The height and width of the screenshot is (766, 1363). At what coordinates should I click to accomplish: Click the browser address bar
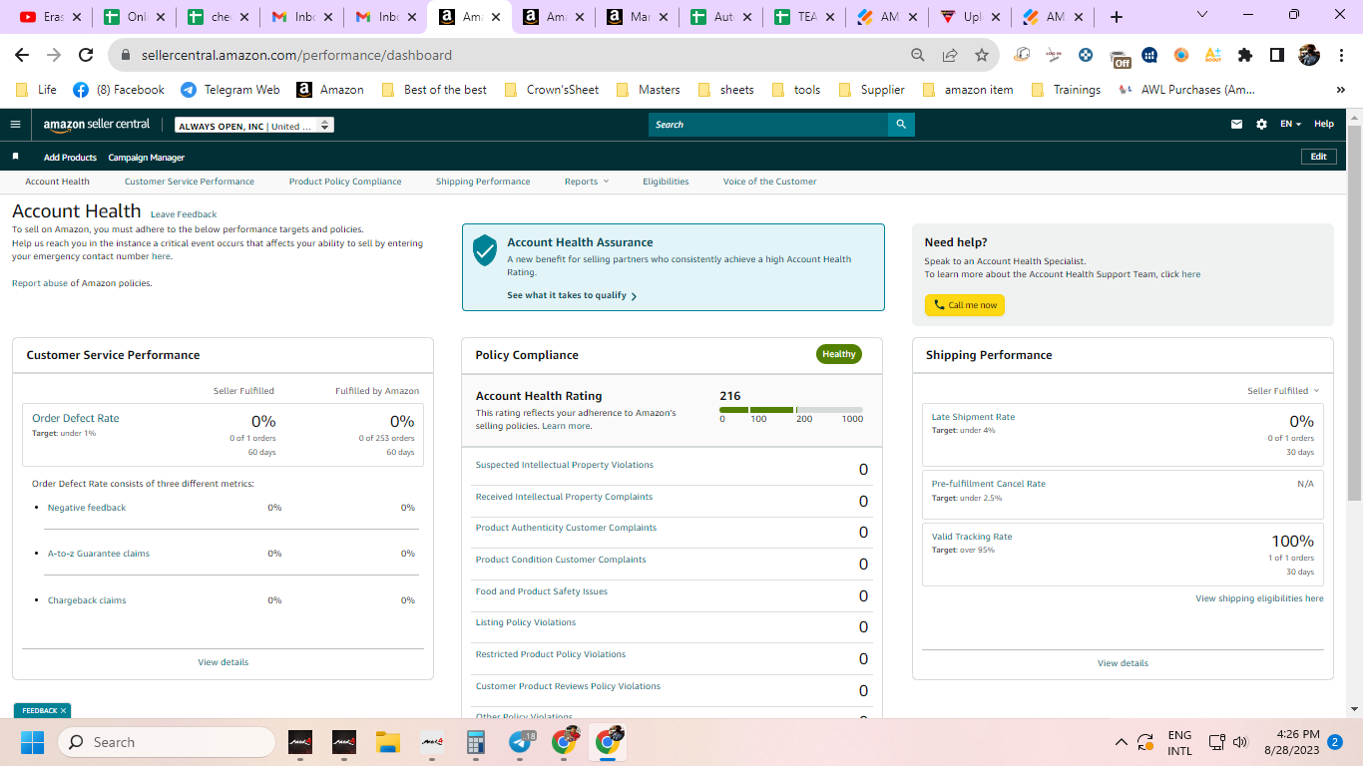pyautogui.click(x=509, y=55)
